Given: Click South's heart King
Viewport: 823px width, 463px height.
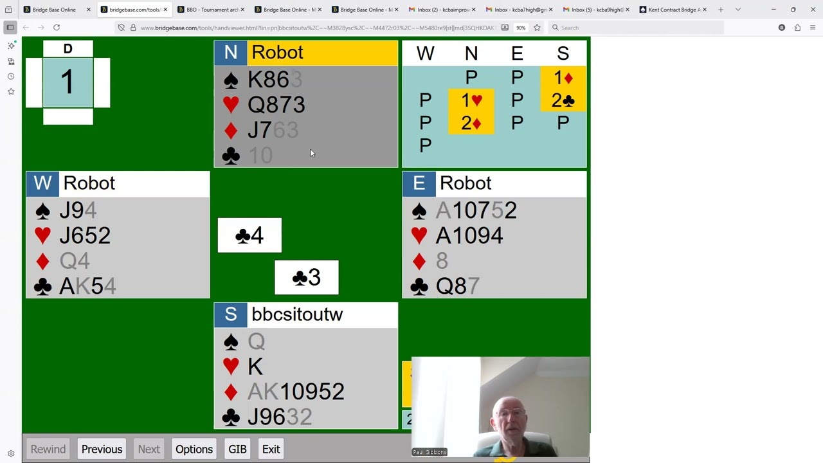Looking at the screenshot, I should pos(255,367).
